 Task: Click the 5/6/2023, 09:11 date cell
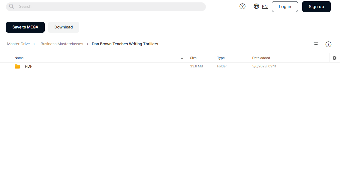(x=264, y=66)
